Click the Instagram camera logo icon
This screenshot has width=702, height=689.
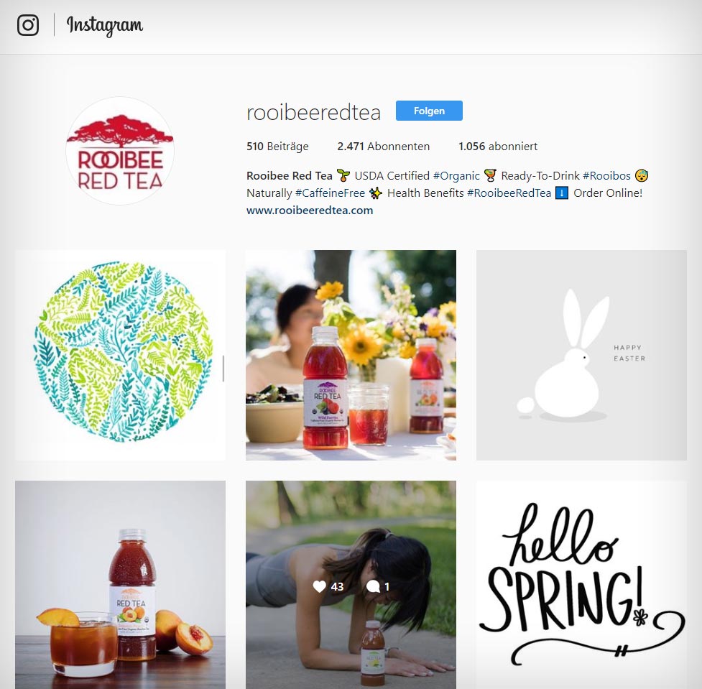pyautogui.click(x=28, y=25)
